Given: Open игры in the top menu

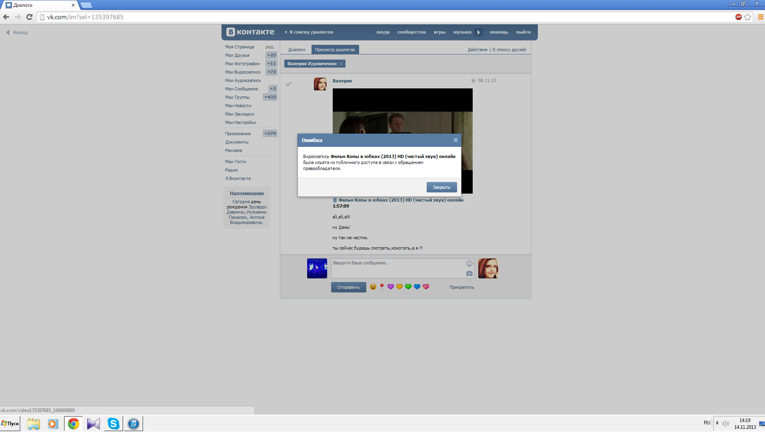Looking at the screenshot, I should [x=439, y=32].
